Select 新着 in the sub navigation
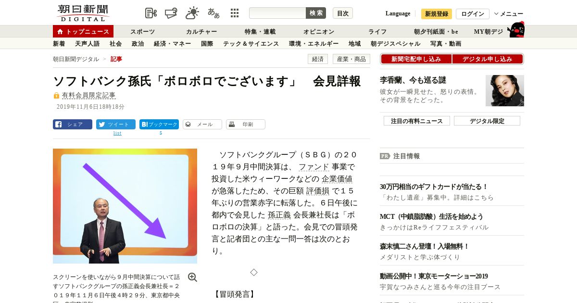 (59, 44)
